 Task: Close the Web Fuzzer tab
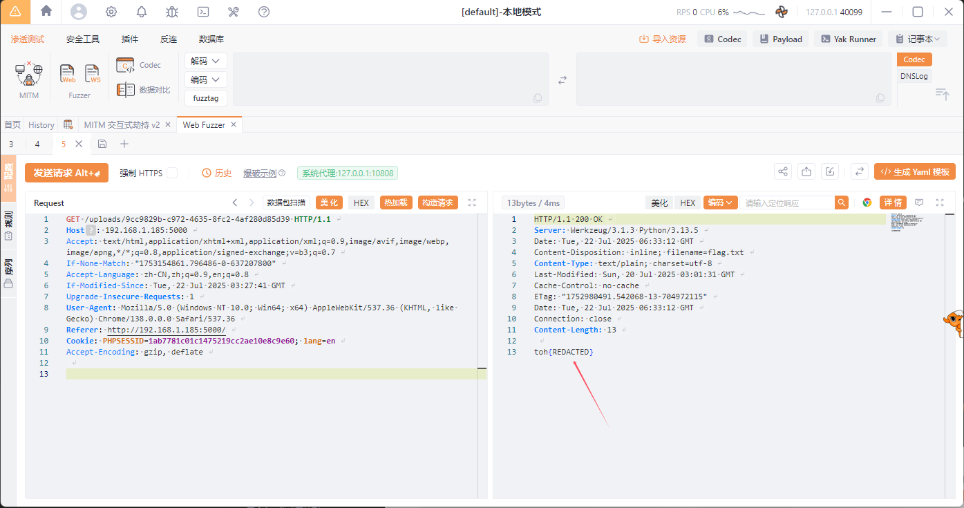click(234, 125)
